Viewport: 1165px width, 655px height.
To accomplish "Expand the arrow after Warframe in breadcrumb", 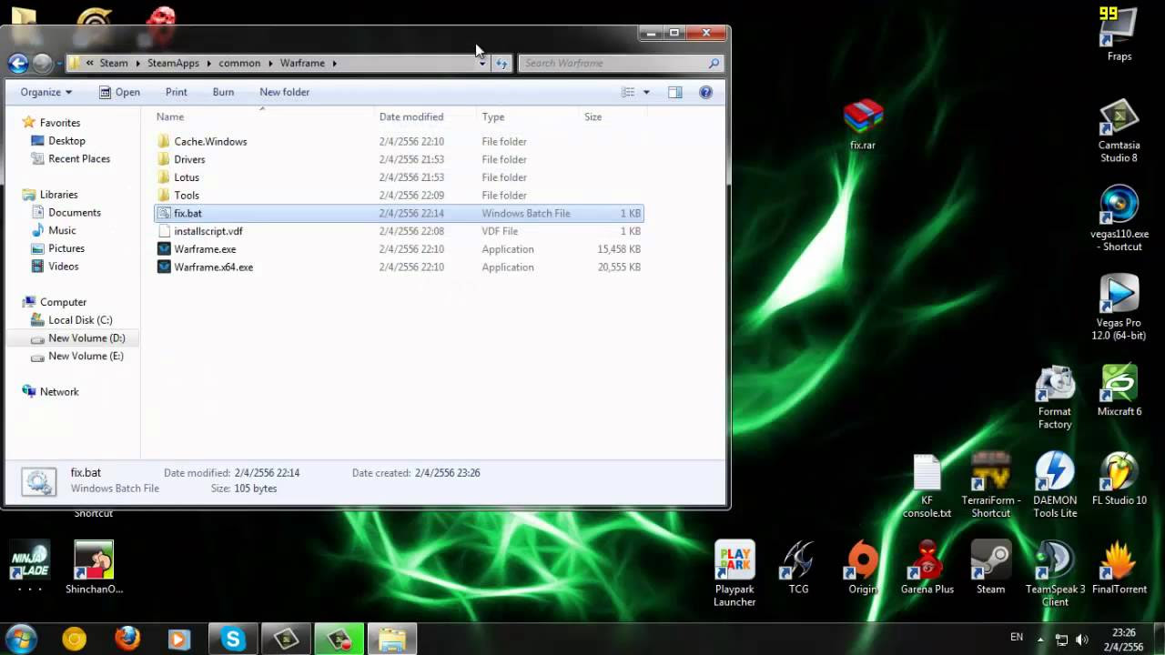I will [x=334, y=63].
